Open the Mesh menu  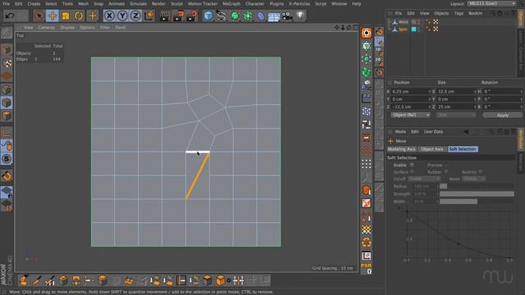tap(84, 3)
